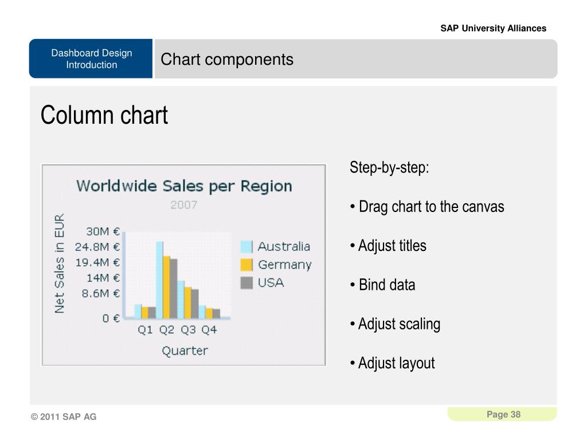Click the 'Worldwide Sales per Region' chart title
The height and width of the screenshot is (440, 587).
click(184, 186)
